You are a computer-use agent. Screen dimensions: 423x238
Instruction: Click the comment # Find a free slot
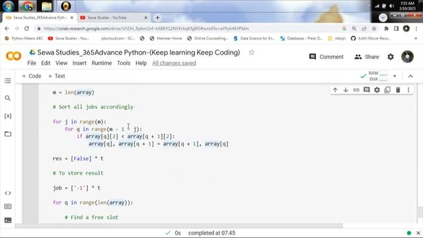(x=91, y=218)
